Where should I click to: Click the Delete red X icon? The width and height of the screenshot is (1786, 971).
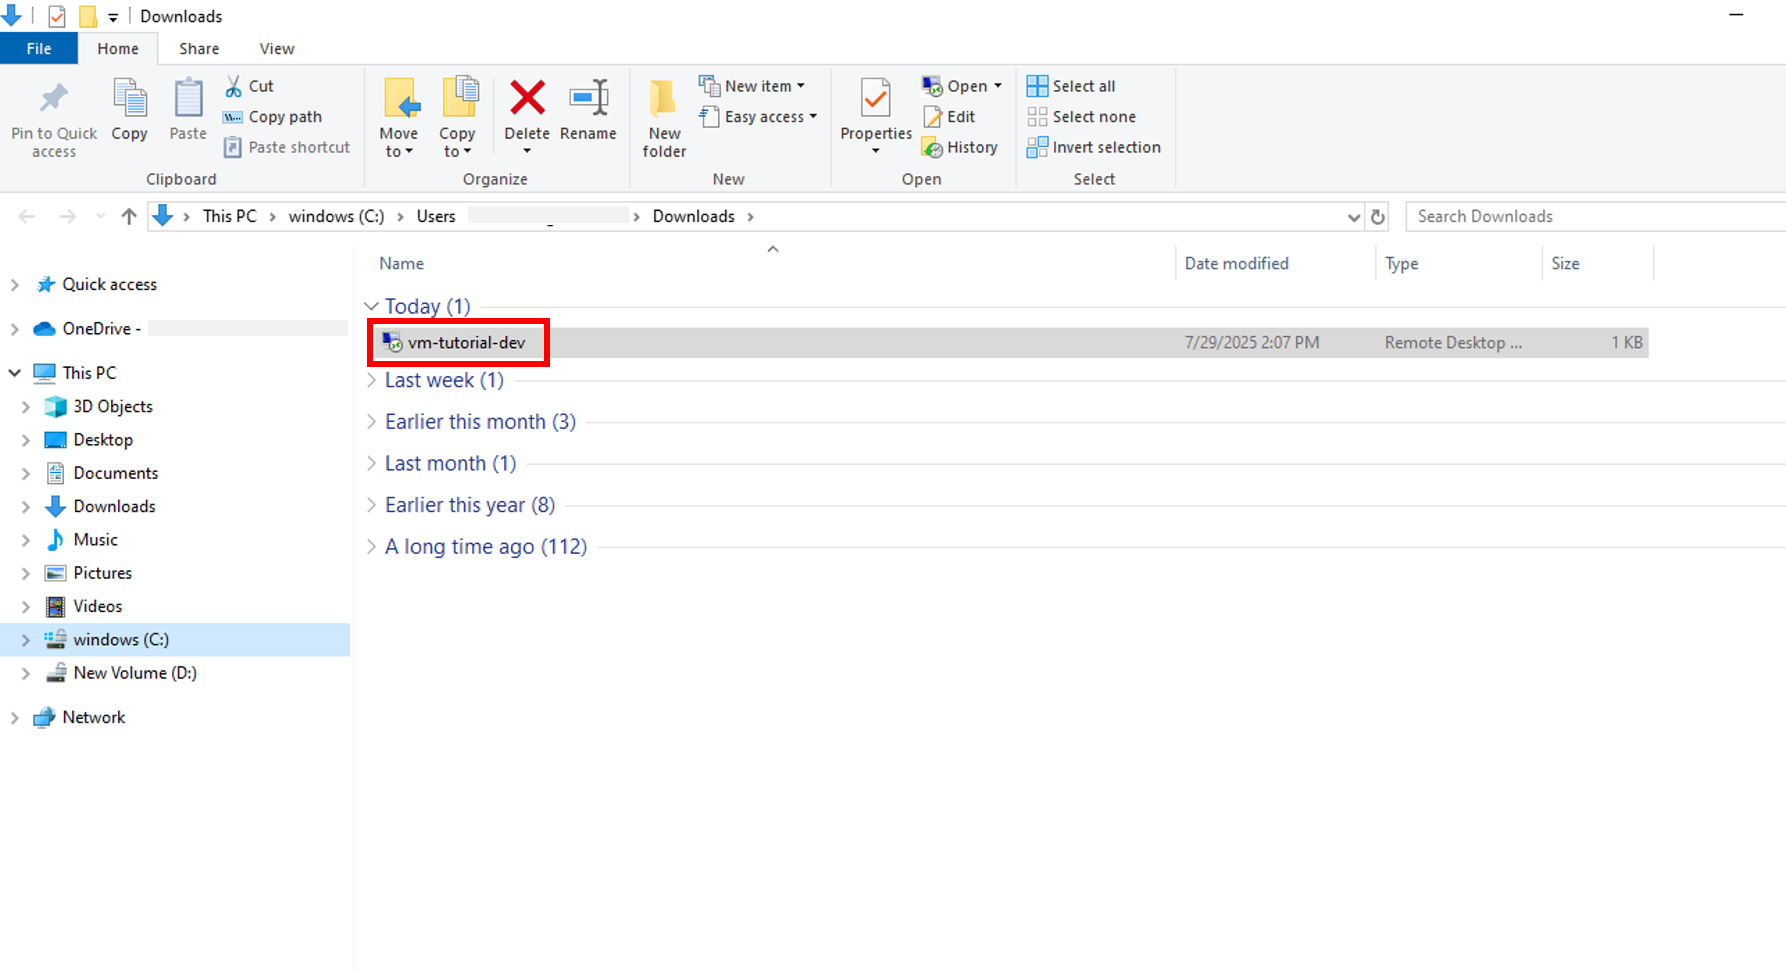click(527, 98)
